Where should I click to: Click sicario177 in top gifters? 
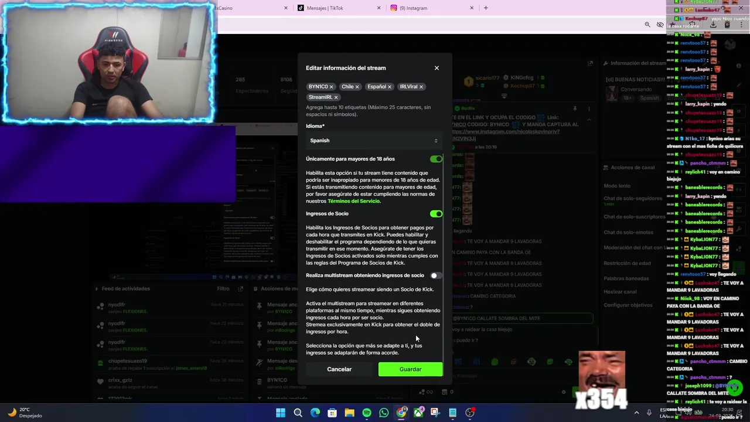(487, 78)
